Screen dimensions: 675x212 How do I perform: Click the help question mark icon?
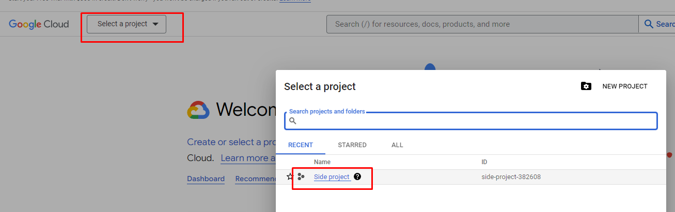click(357, 177)
